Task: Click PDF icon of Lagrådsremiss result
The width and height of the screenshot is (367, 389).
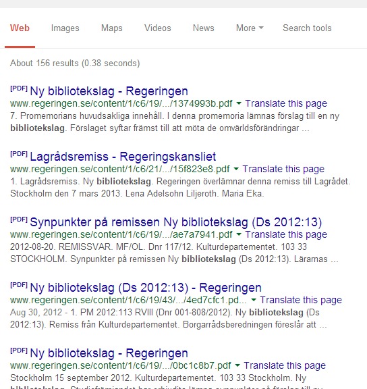Action: (19, 154)
